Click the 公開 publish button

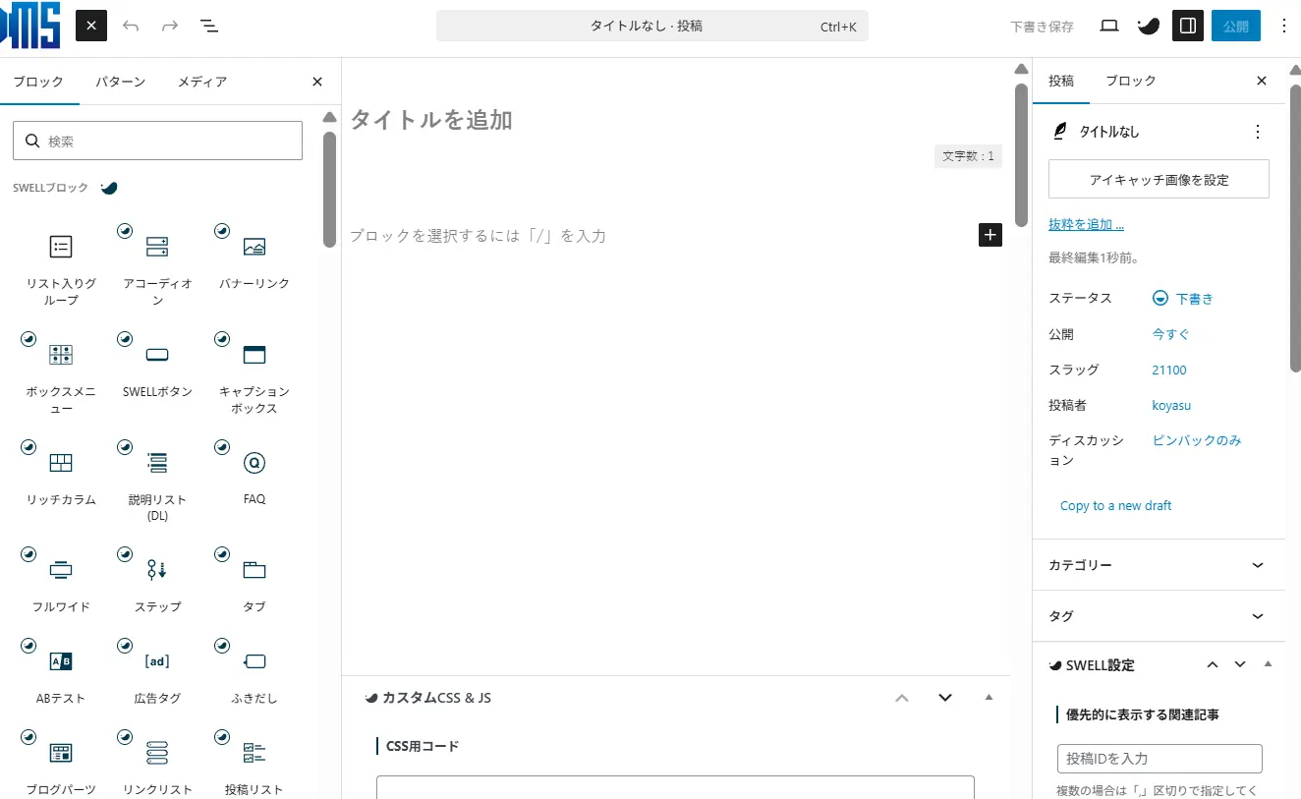pos(1236,26)
